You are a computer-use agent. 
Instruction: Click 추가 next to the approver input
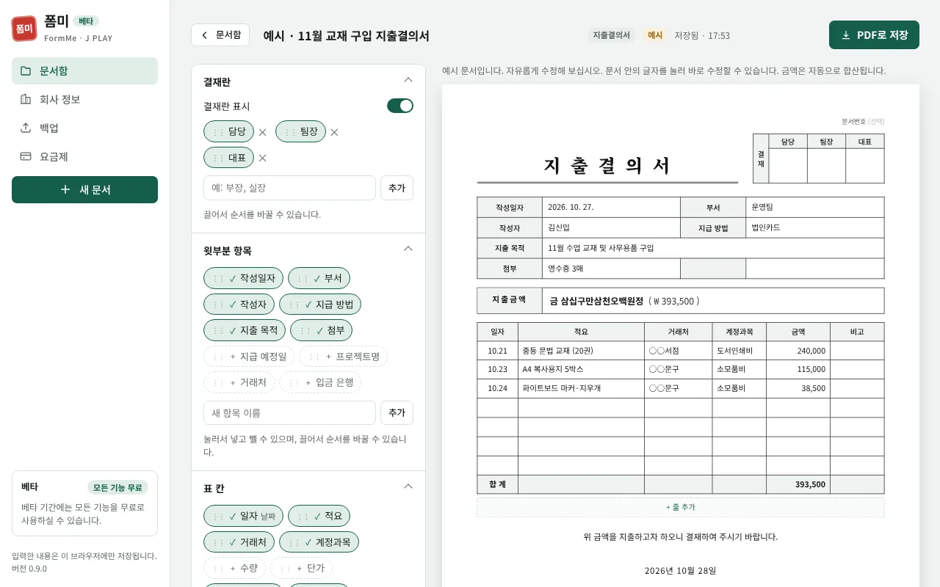point(397,188)
